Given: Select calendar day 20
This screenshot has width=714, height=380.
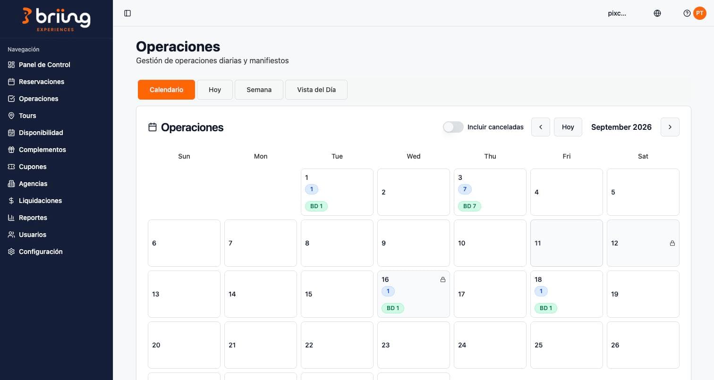Looking at the screenshot, I should (x=184, y=345).
